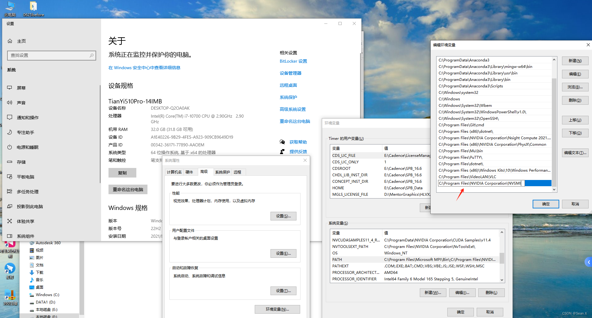Select DATA1 (D:) drive in Explorer

pyautogui.click(x=42, y=302)
